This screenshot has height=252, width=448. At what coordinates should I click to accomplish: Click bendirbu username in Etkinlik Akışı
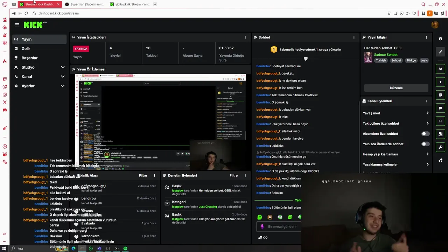click(89, 198)
